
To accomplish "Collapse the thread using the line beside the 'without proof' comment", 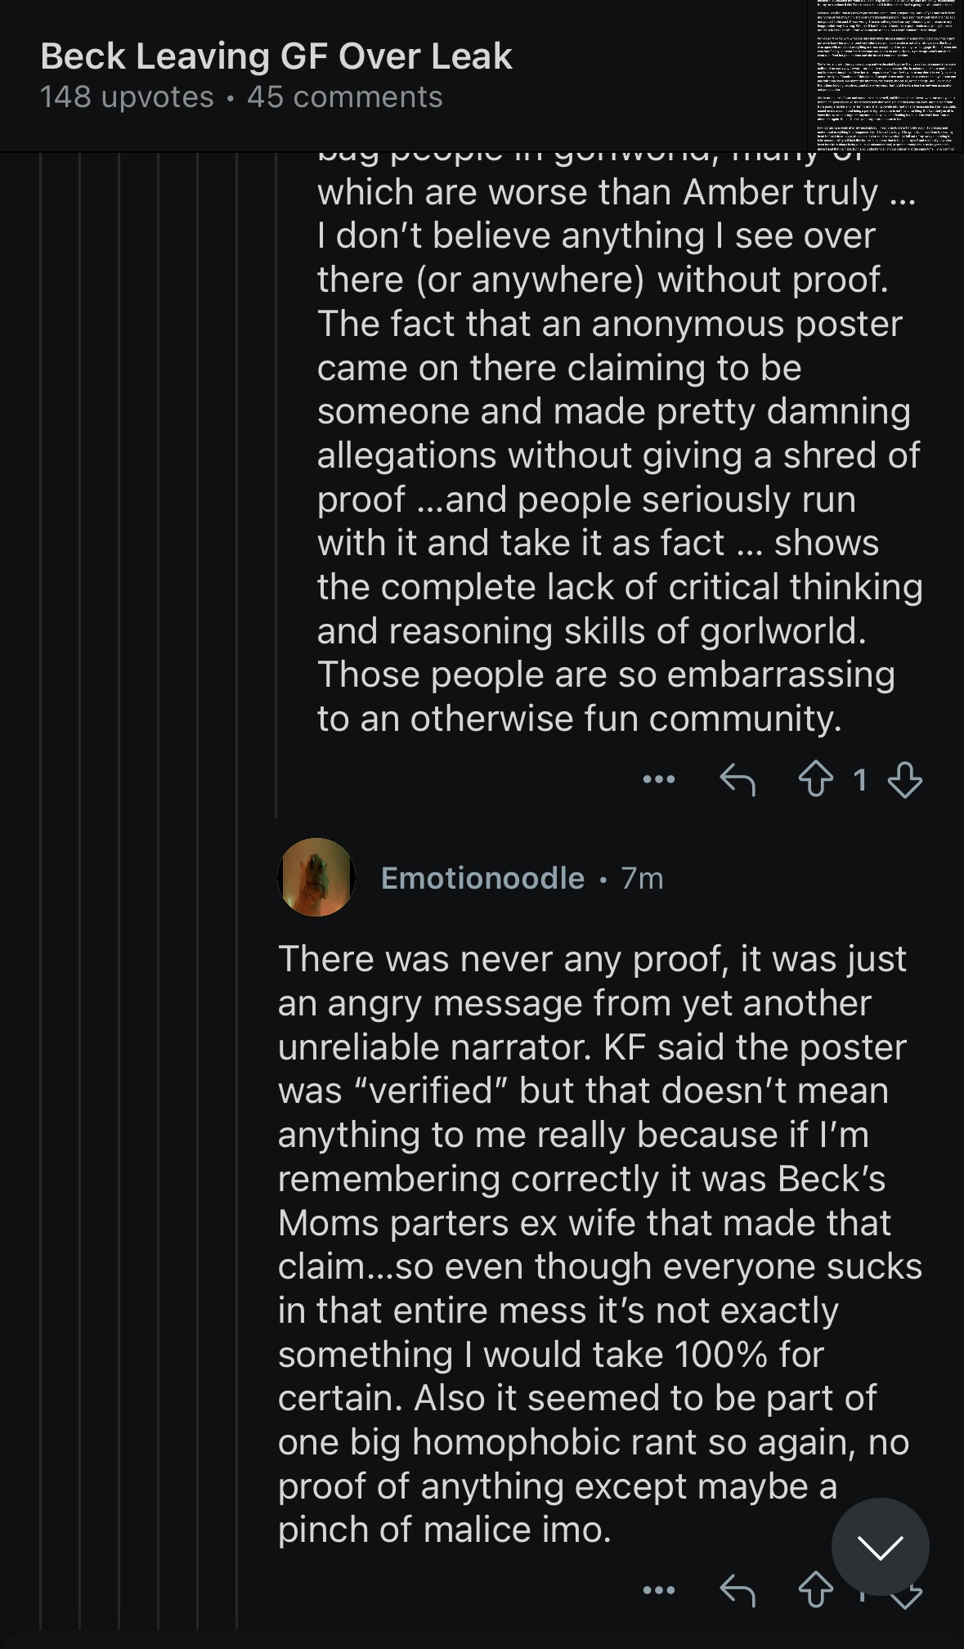I will (x=276, y=482).
